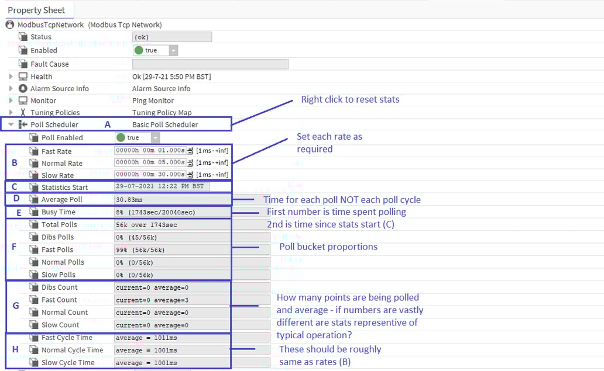Click the Normal Rate time field
The height and width of the screenshot is (371, 604).
pos(150,164)
